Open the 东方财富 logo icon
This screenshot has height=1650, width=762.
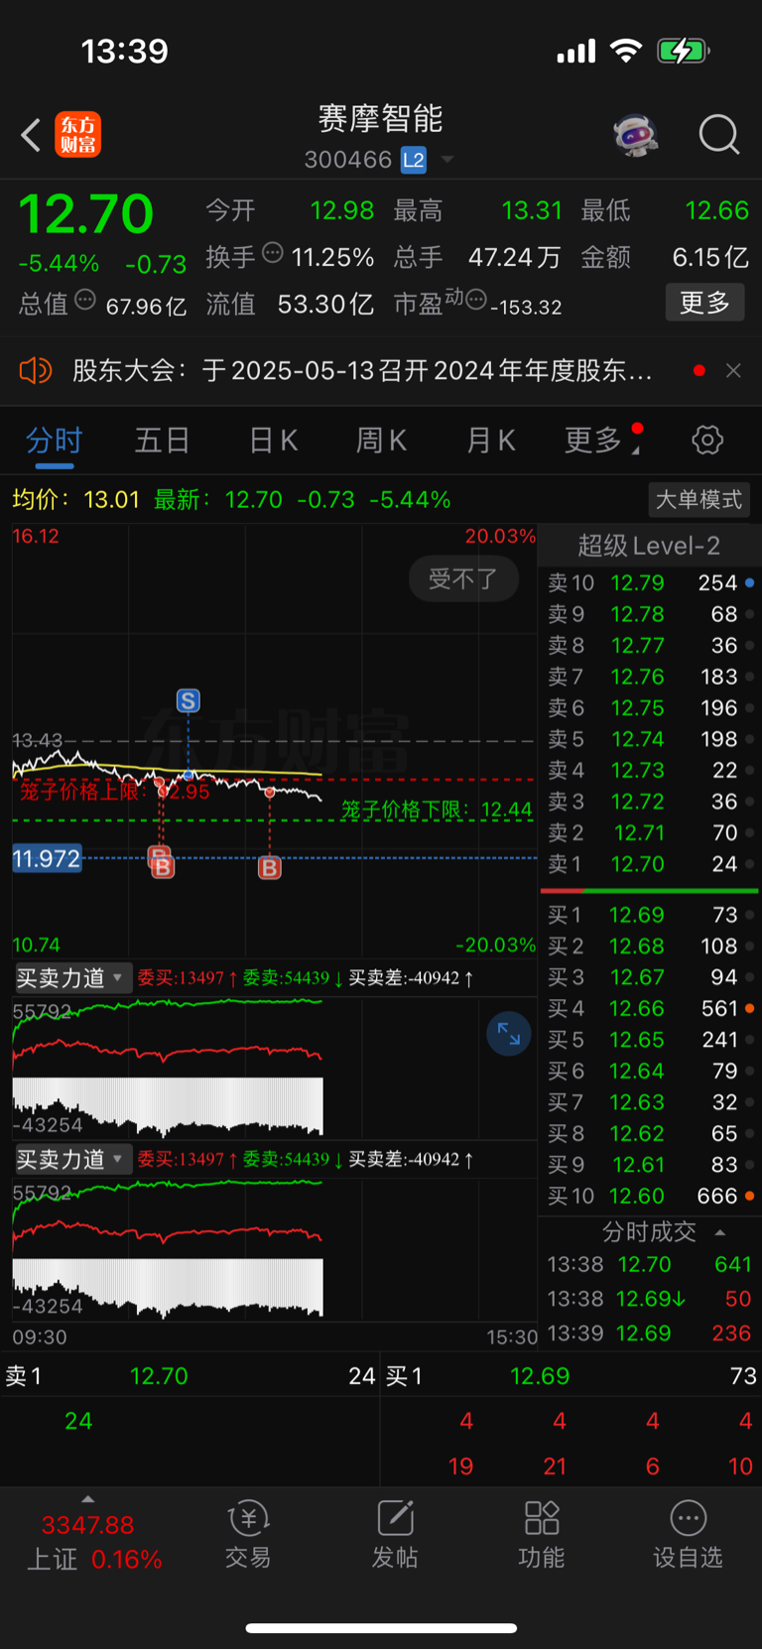78,135
